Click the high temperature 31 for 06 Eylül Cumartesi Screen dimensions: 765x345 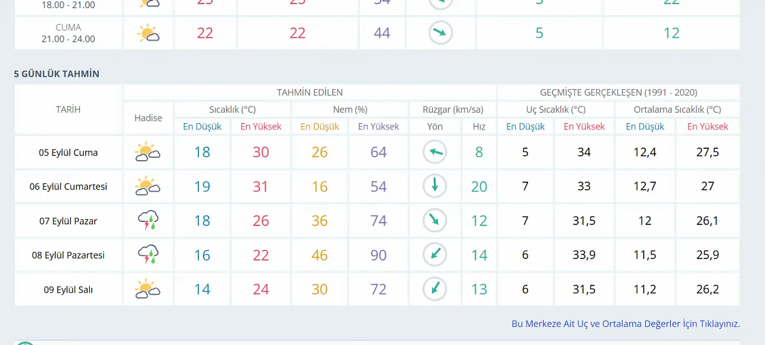(x=261, y=186)
